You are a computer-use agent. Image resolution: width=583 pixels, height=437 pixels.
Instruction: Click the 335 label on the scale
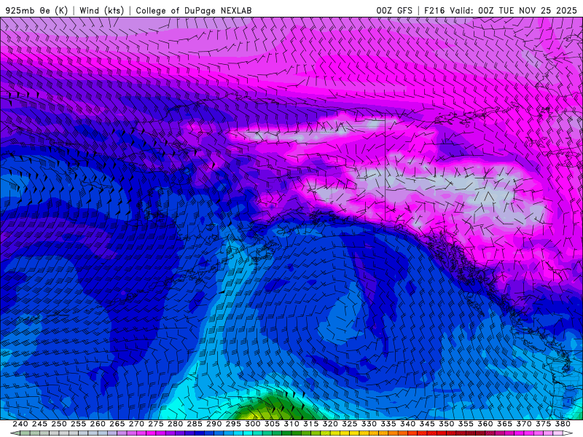[x=388, y=424]
